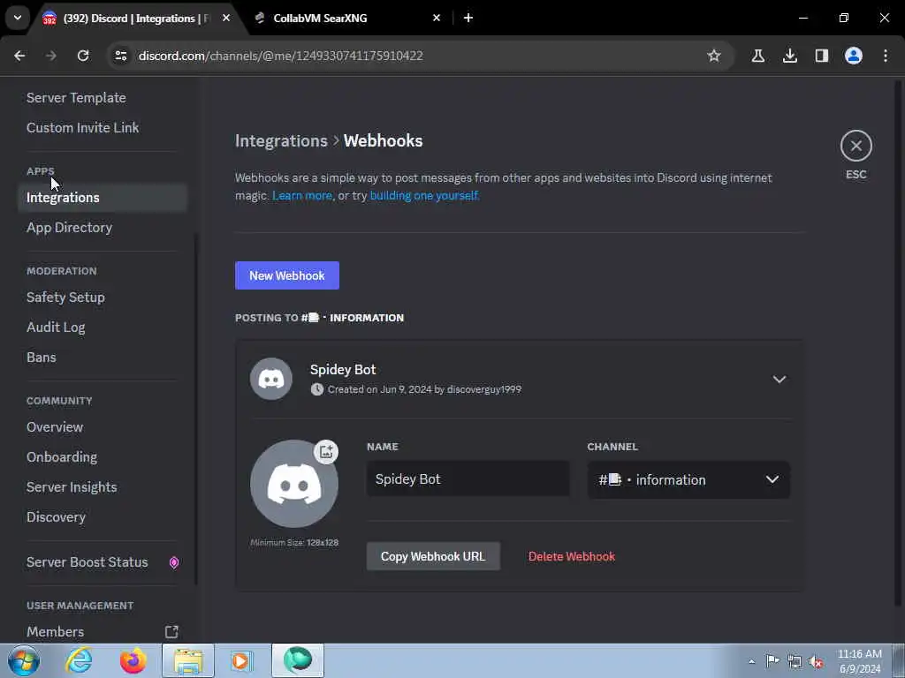Open the media player taskbar icon
The width and height of the screenshot is (905, 678).
240,660
